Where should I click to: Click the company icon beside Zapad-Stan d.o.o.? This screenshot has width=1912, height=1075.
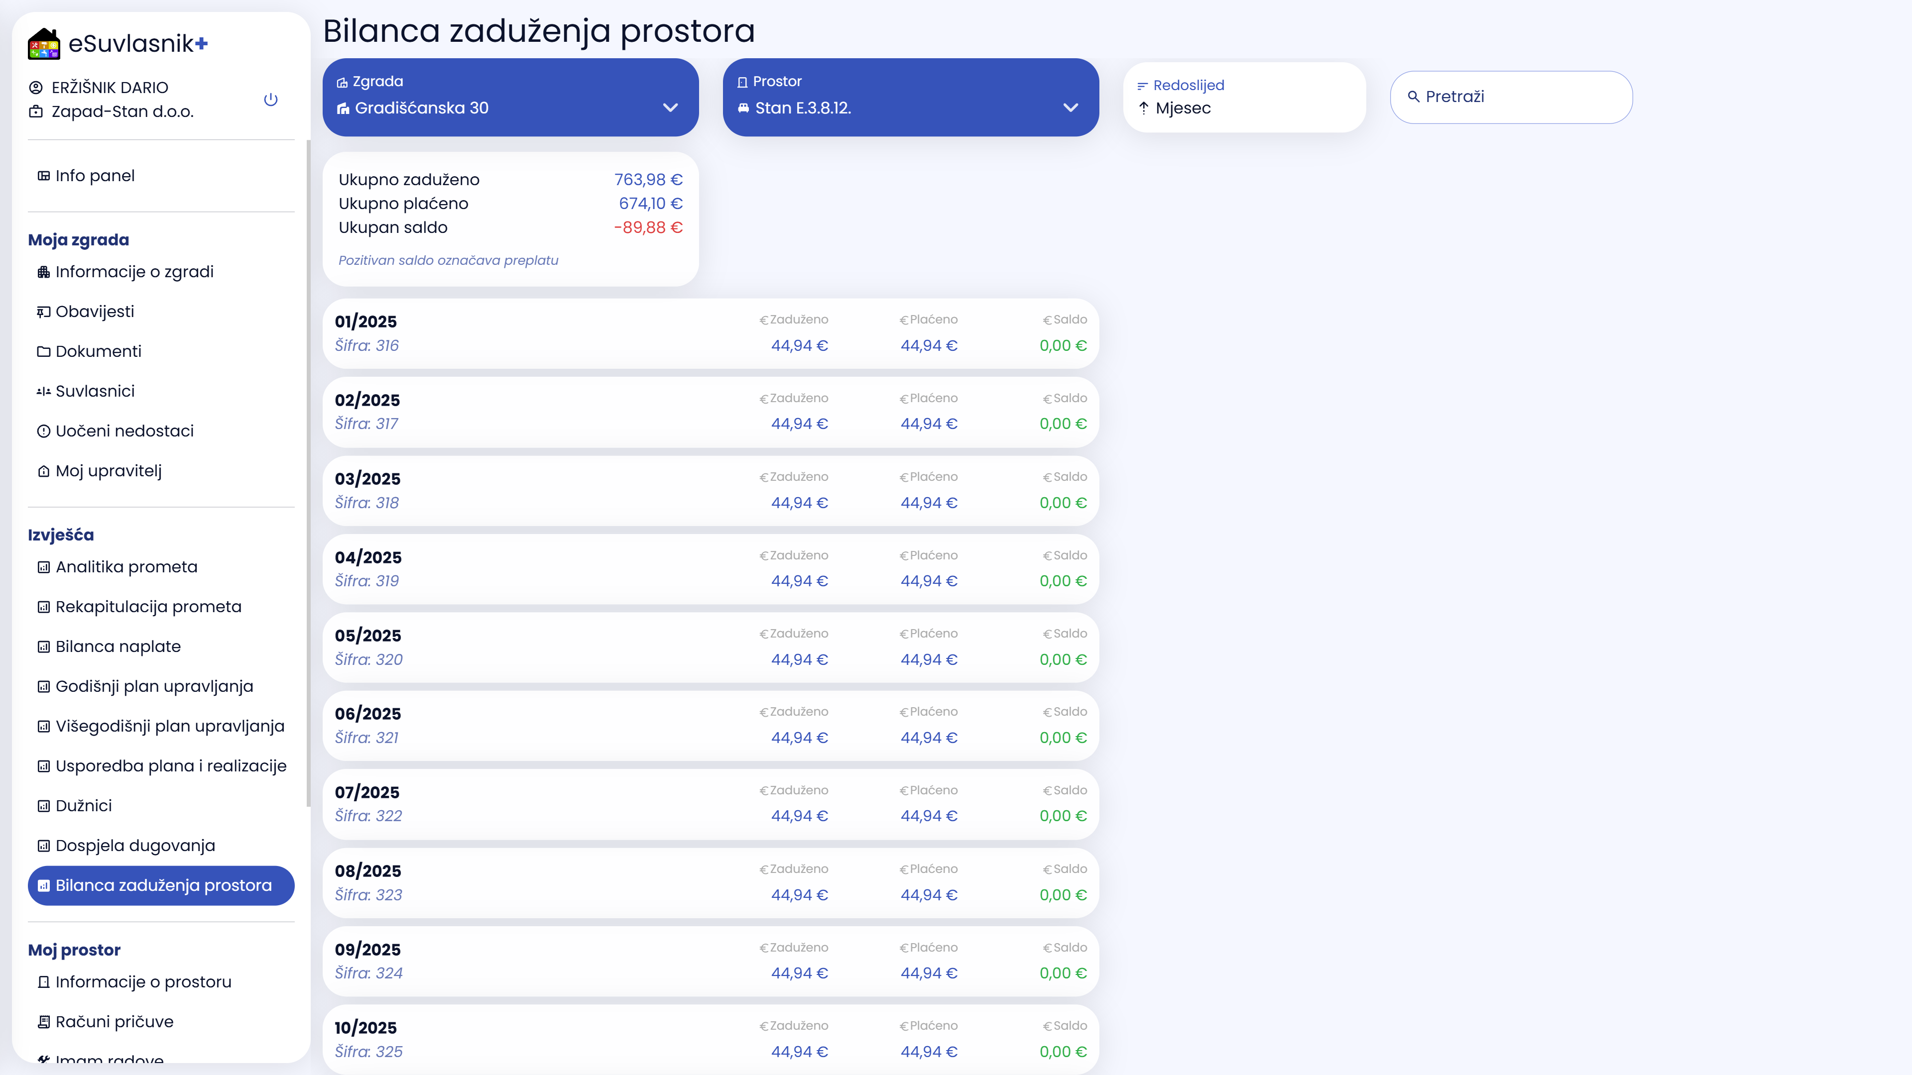click(x=36, y=111)
